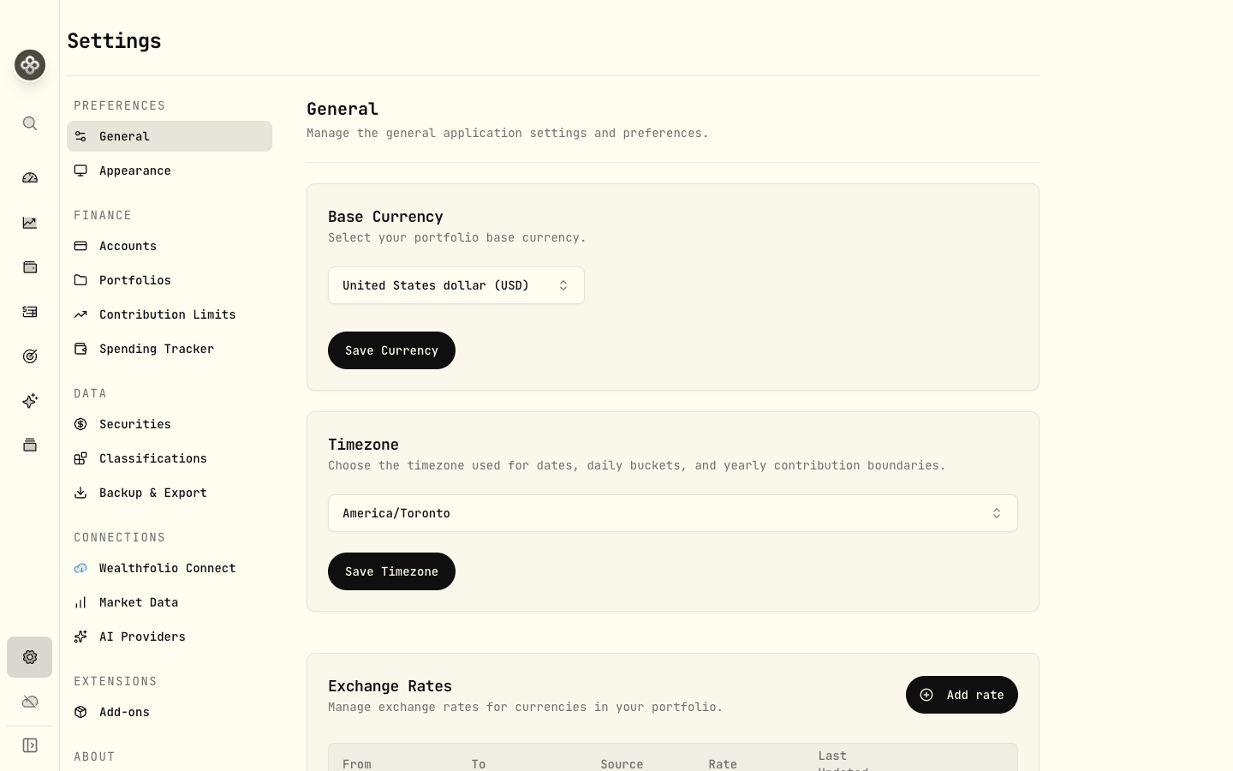Click the 'Timezone' card title

[x=363, y=445]
